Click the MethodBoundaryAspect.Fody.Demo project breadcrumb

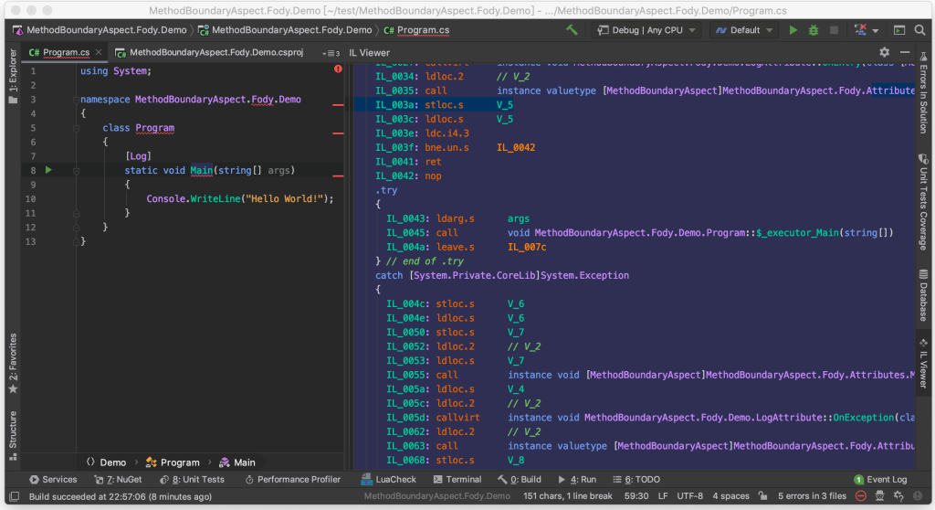pos(285,30)
